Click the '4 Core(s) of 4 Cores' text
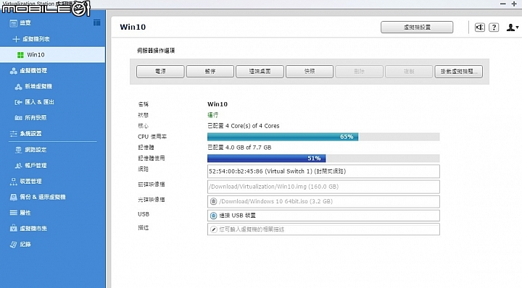The image size is (522, 288). pyautogui.click(x=252, y=126)
